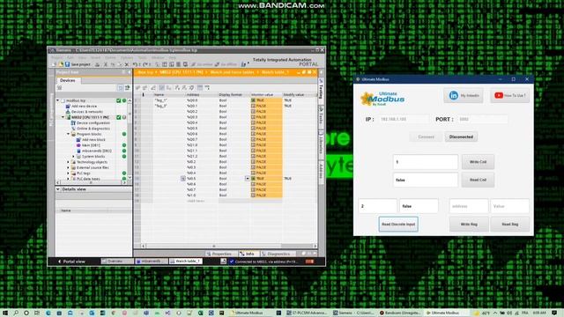The width and height of the screenshot is (564, 317).
Task: Select the Watch table_1 editor tab
Action: (186, 262)
